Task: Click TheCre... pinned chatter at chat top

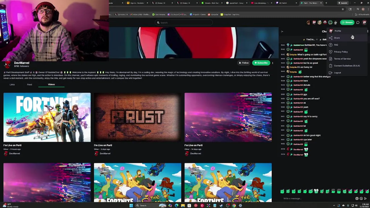Action: click(x=310, y=39)
